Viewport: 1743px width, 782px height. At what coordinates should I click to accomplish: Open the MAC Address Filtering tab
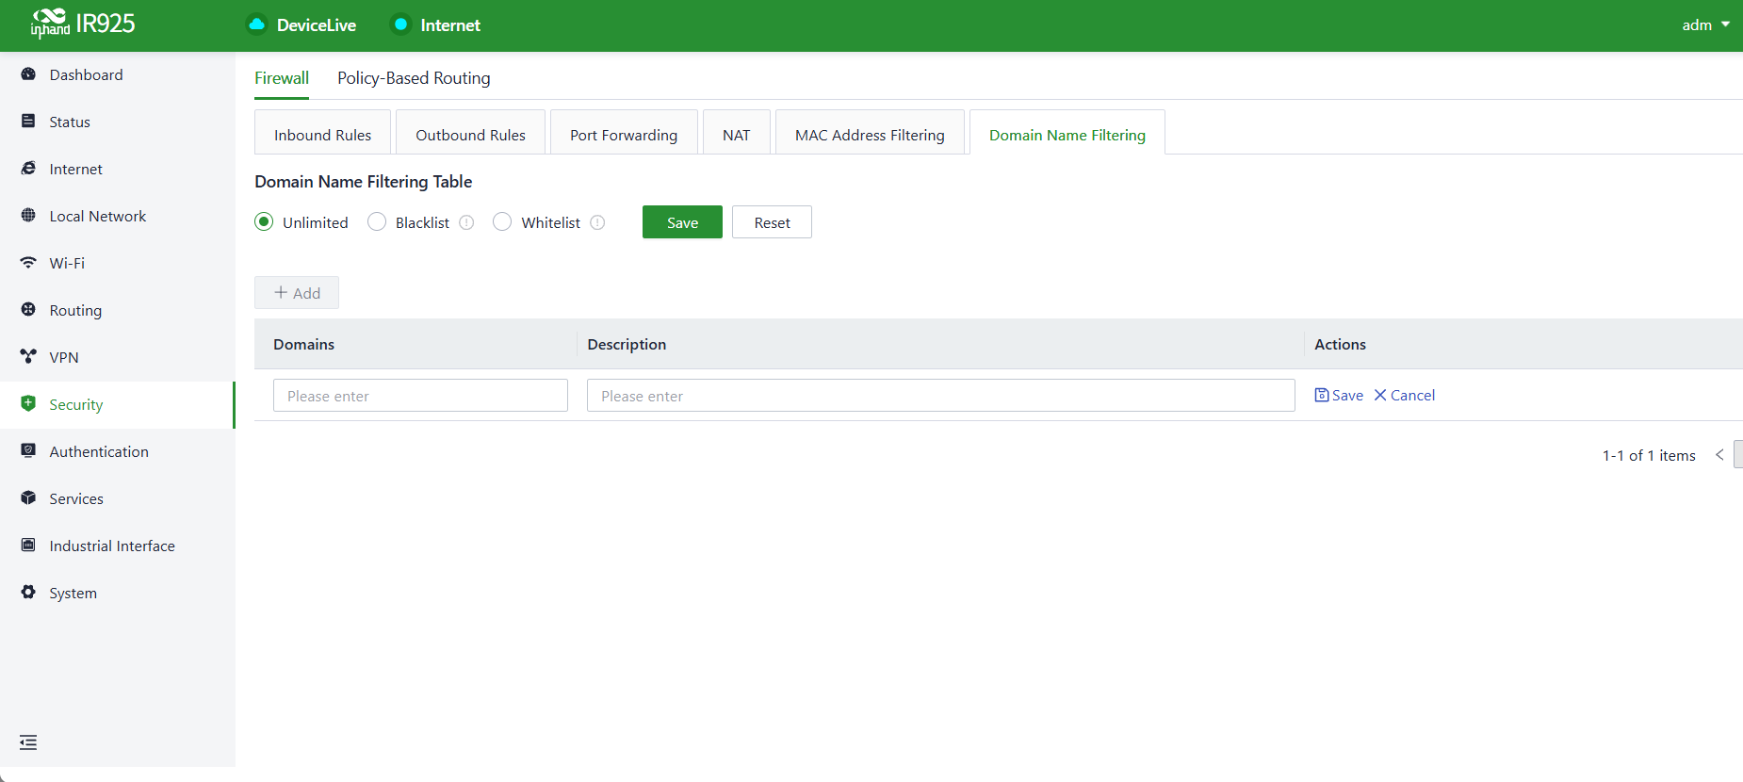coord(870,135)
